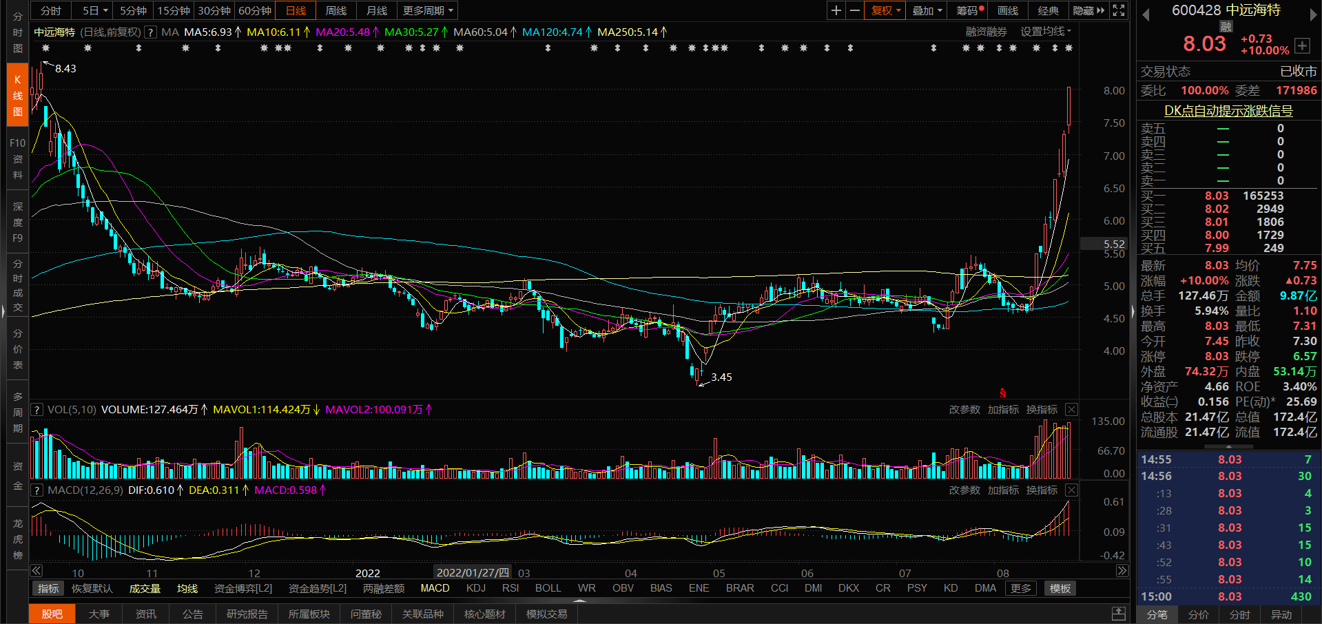This screenshot has width=1322, height=624.
Task: Open the 设置均线 dropdown
Action: pyautogui.click(x=1045, y=32)
